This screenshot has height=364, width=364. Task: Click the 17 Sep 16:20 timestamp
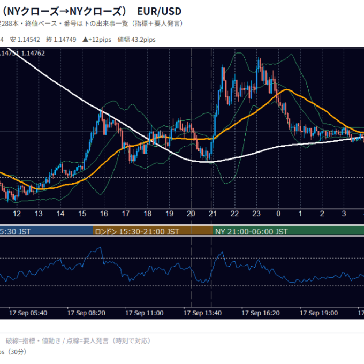click(x=261, y=313)
